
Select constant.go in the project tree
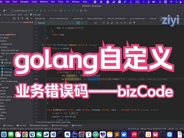click(x=7, y=44)
